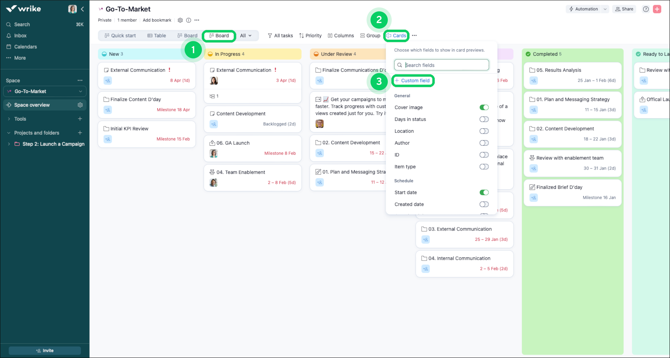Open the Inbox bell icon
This screenshot has width=670, height=358.
click(x=9, y=36)
